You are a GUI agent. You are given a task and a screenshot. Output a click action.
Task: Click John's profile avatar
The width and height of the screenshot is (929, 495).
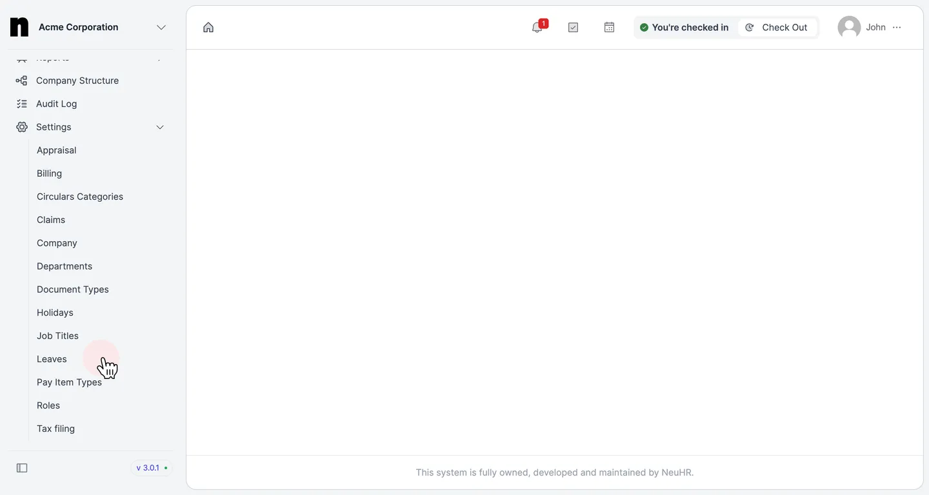(849, 27)
